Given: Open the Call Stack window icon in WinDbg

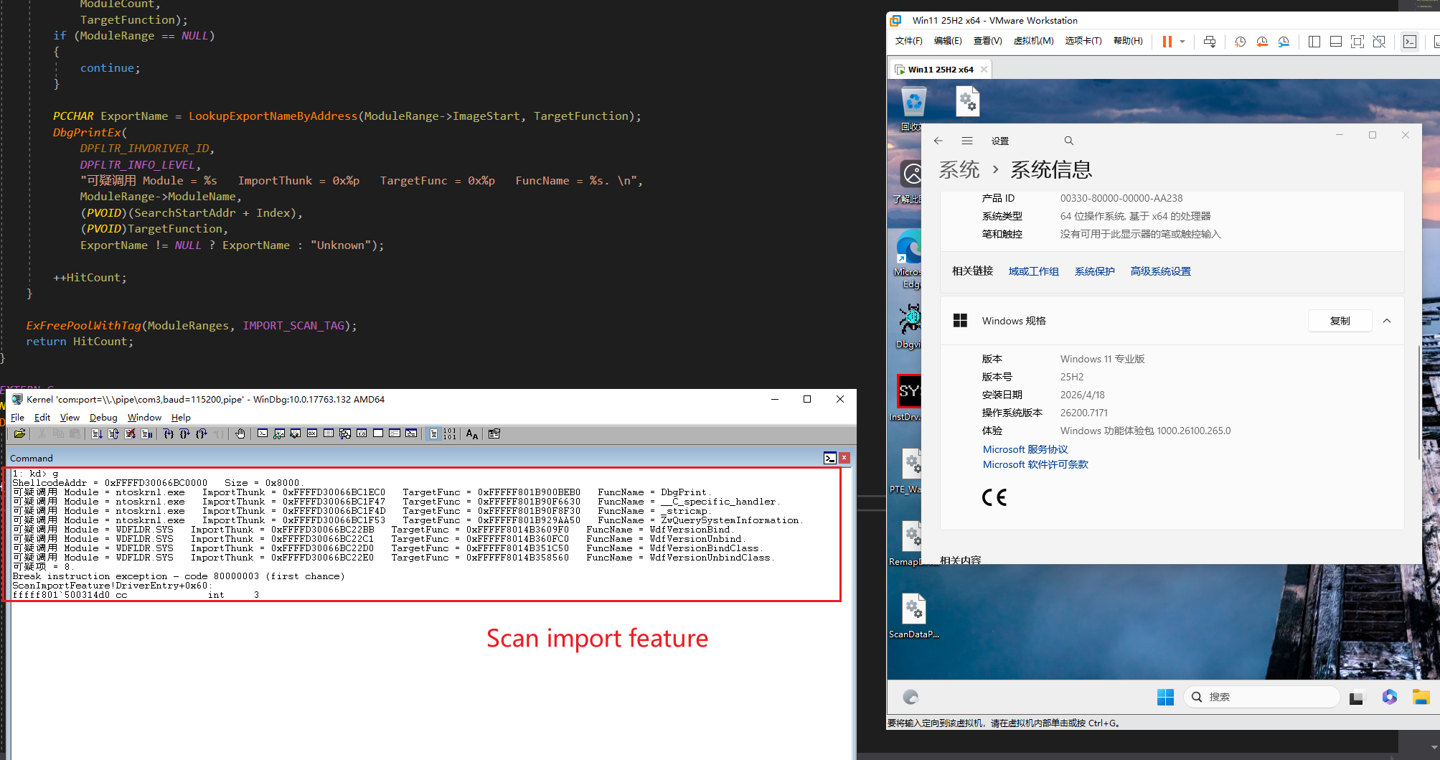Looking at the screenshot, I should coord(344,433).
